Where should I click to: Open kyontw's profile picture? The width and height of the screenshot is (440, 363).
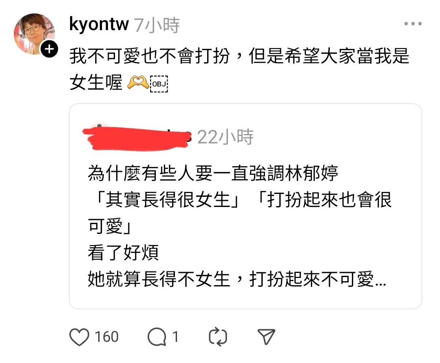pyautogui.click(x=34, y=34)
